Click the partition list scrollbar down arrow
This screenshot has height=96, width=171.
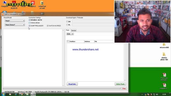[x=125, y=80]
